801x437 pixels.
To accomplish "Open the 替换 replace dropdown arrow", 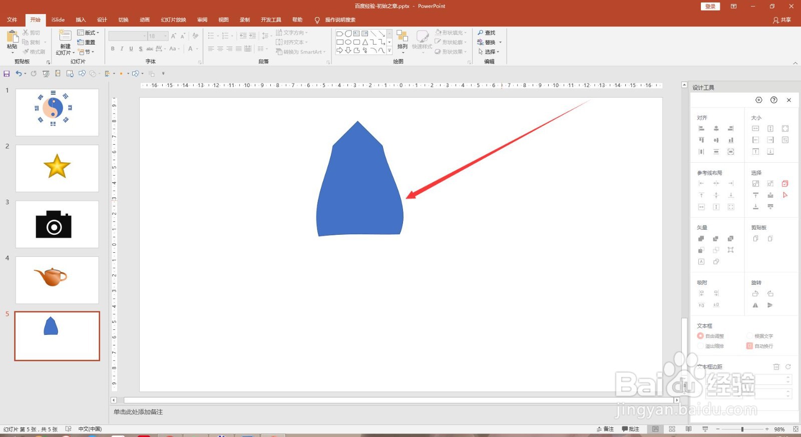I will (500, 42).
